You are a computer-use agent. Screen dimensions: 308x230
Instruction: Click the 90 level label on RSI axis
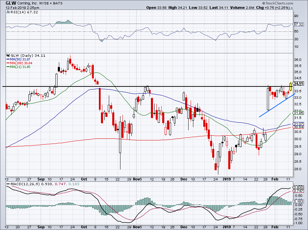coord(296,16)
